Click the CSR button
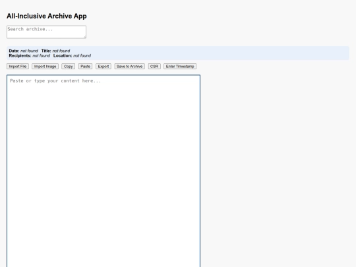The image size is (356, 267). tap(154, 67)
